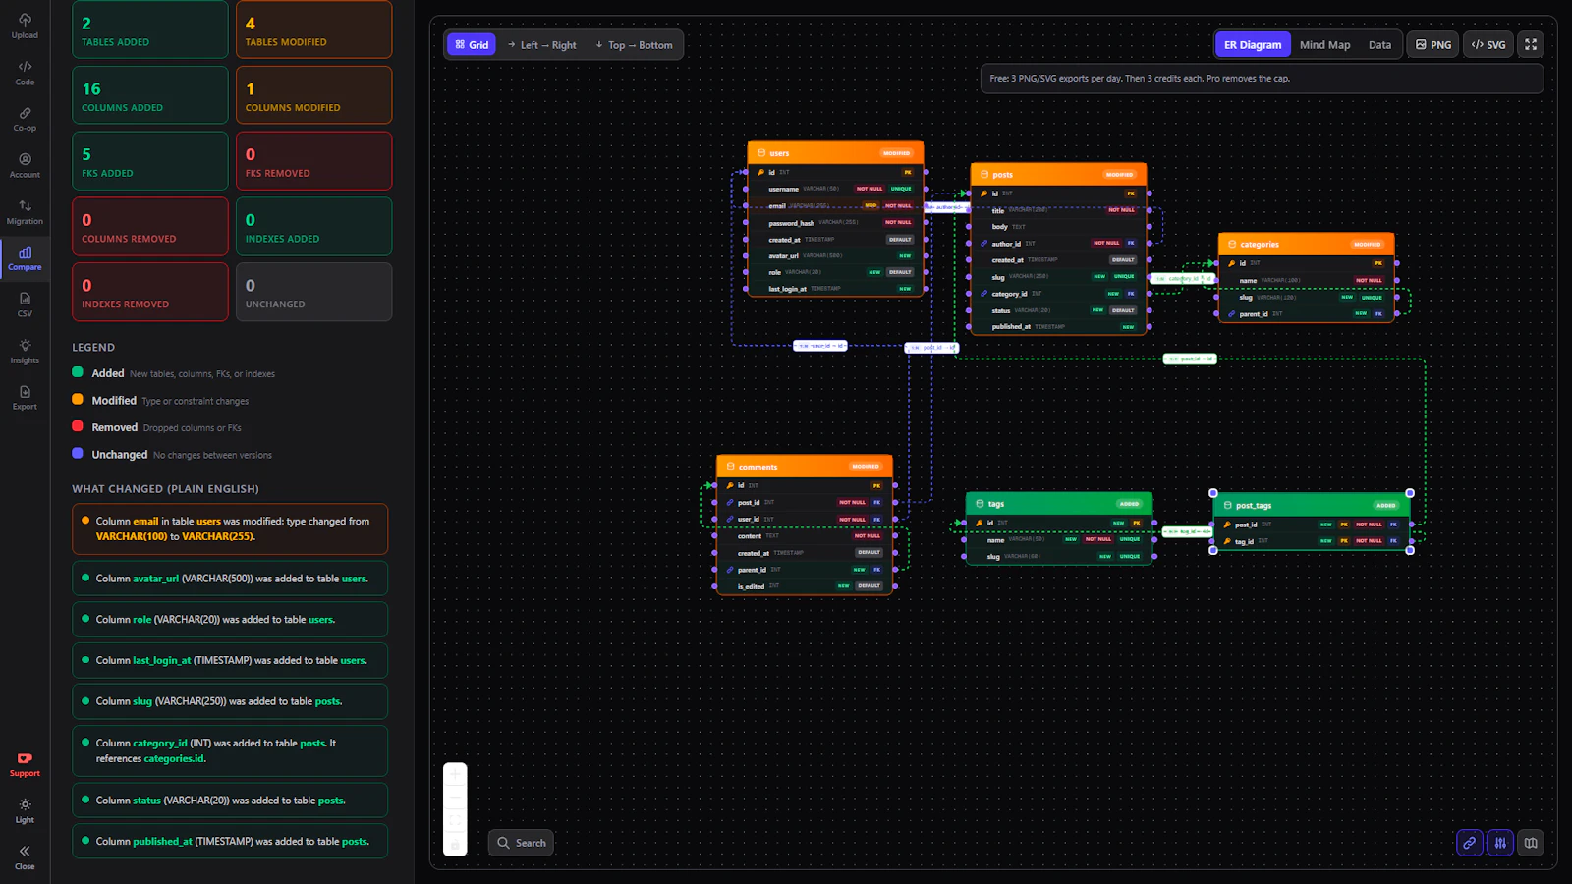Image resolution: width=1572 pixels, height=884 pixels.
Task: Select the status column added entry
Action: (x=230, y=801)
